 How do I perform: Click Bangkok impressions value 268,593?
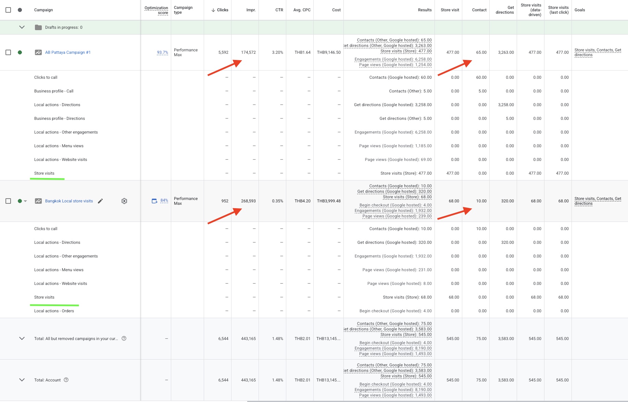(x=248, y=201)
